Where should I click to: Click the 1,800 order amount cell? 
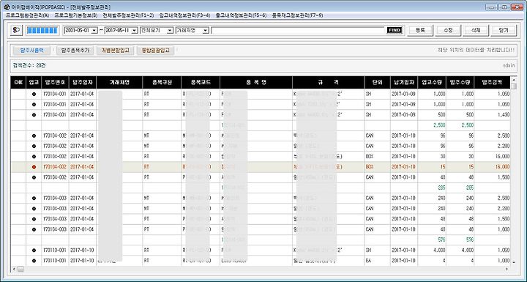492,229
